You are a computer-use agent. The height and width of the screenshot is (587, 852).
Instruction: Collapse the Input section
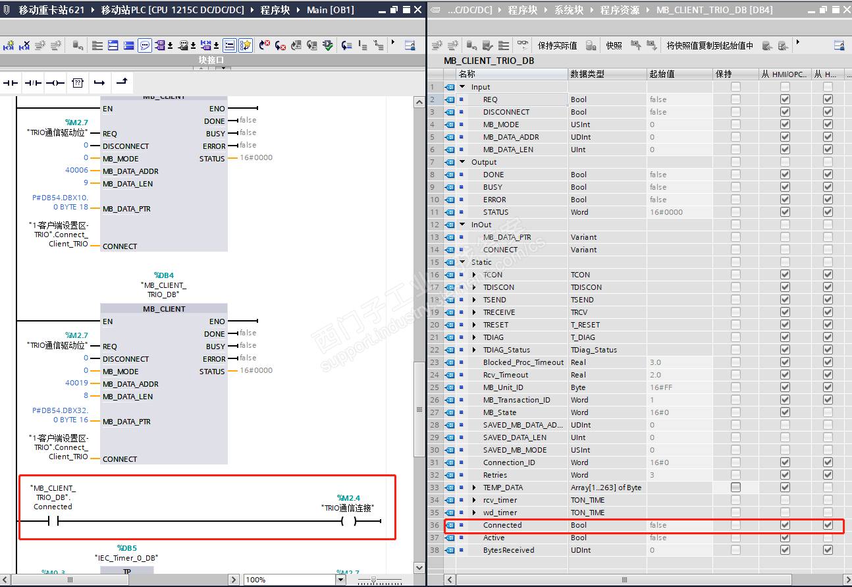tap(462, 87)
